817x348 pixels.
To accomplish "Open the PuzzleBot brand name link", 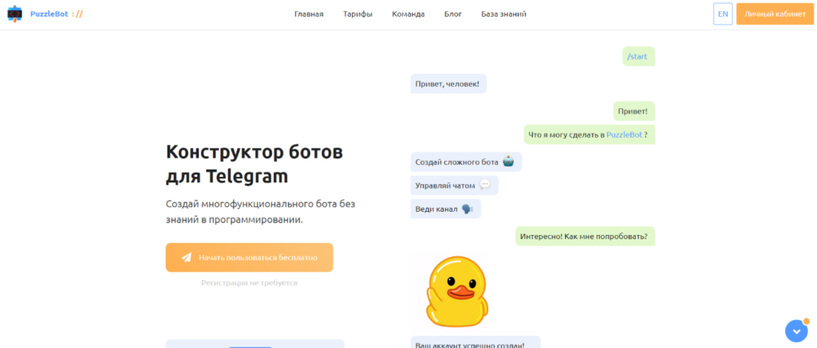I will [x=57, y=14].
